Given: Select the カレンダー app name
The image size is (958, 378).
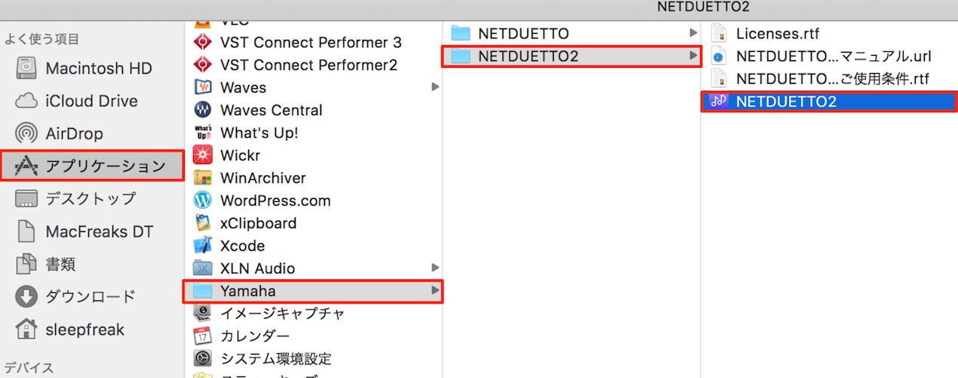Looking at the screenshot, I should pyautogui.click(x=255, y=336).
